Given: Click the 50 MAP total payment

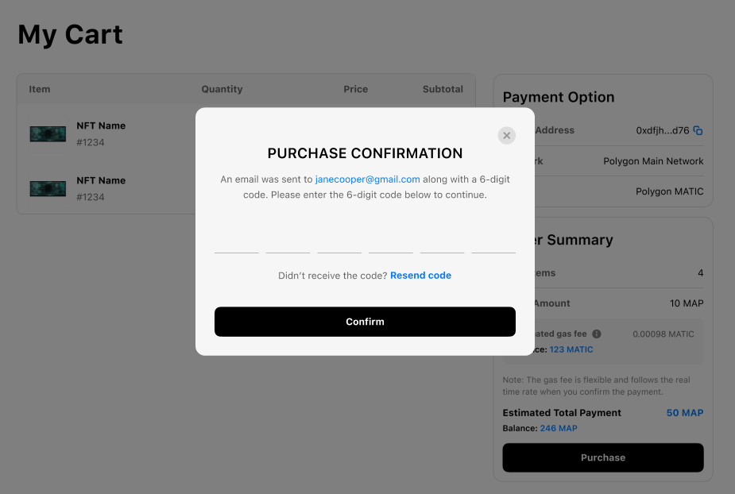Looking at the screenshot, I should pyautogui.click(x=684, y=413).
